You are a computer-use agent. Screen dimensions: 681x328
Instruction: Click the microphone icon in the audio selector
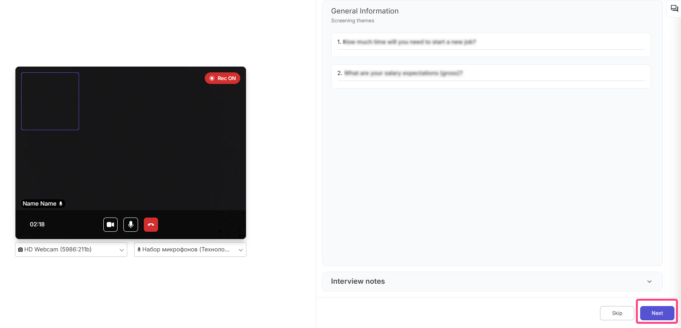coord(139,249)
